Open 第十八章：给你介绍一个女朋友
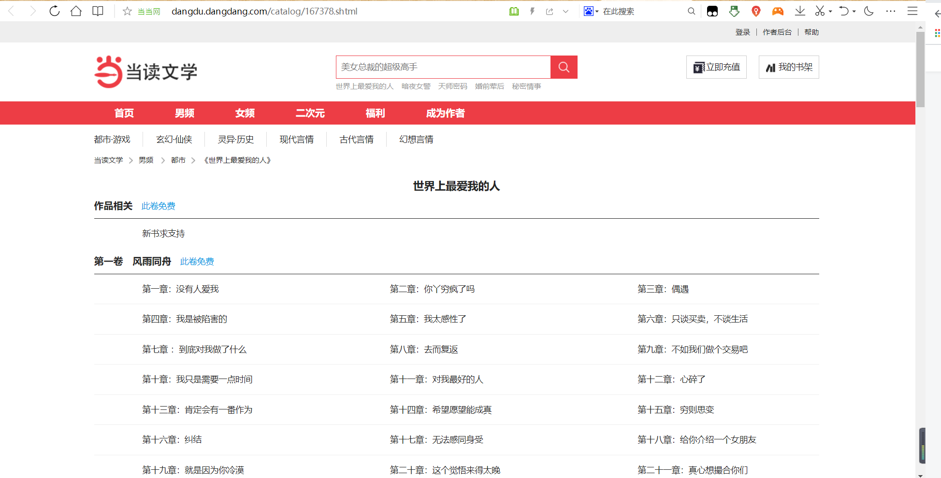The height and width of the screenshot is (478, 941). coord(697,440)
